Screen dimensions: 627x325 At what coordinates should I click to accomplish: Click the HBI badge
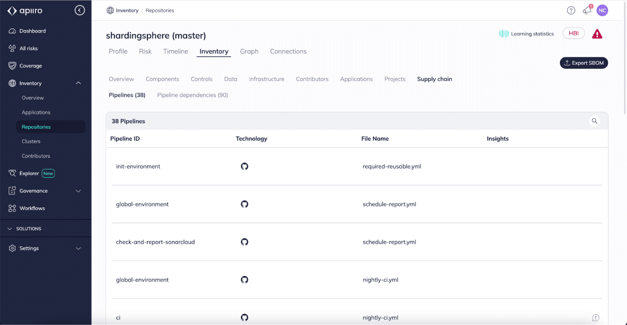click(574, 33)
